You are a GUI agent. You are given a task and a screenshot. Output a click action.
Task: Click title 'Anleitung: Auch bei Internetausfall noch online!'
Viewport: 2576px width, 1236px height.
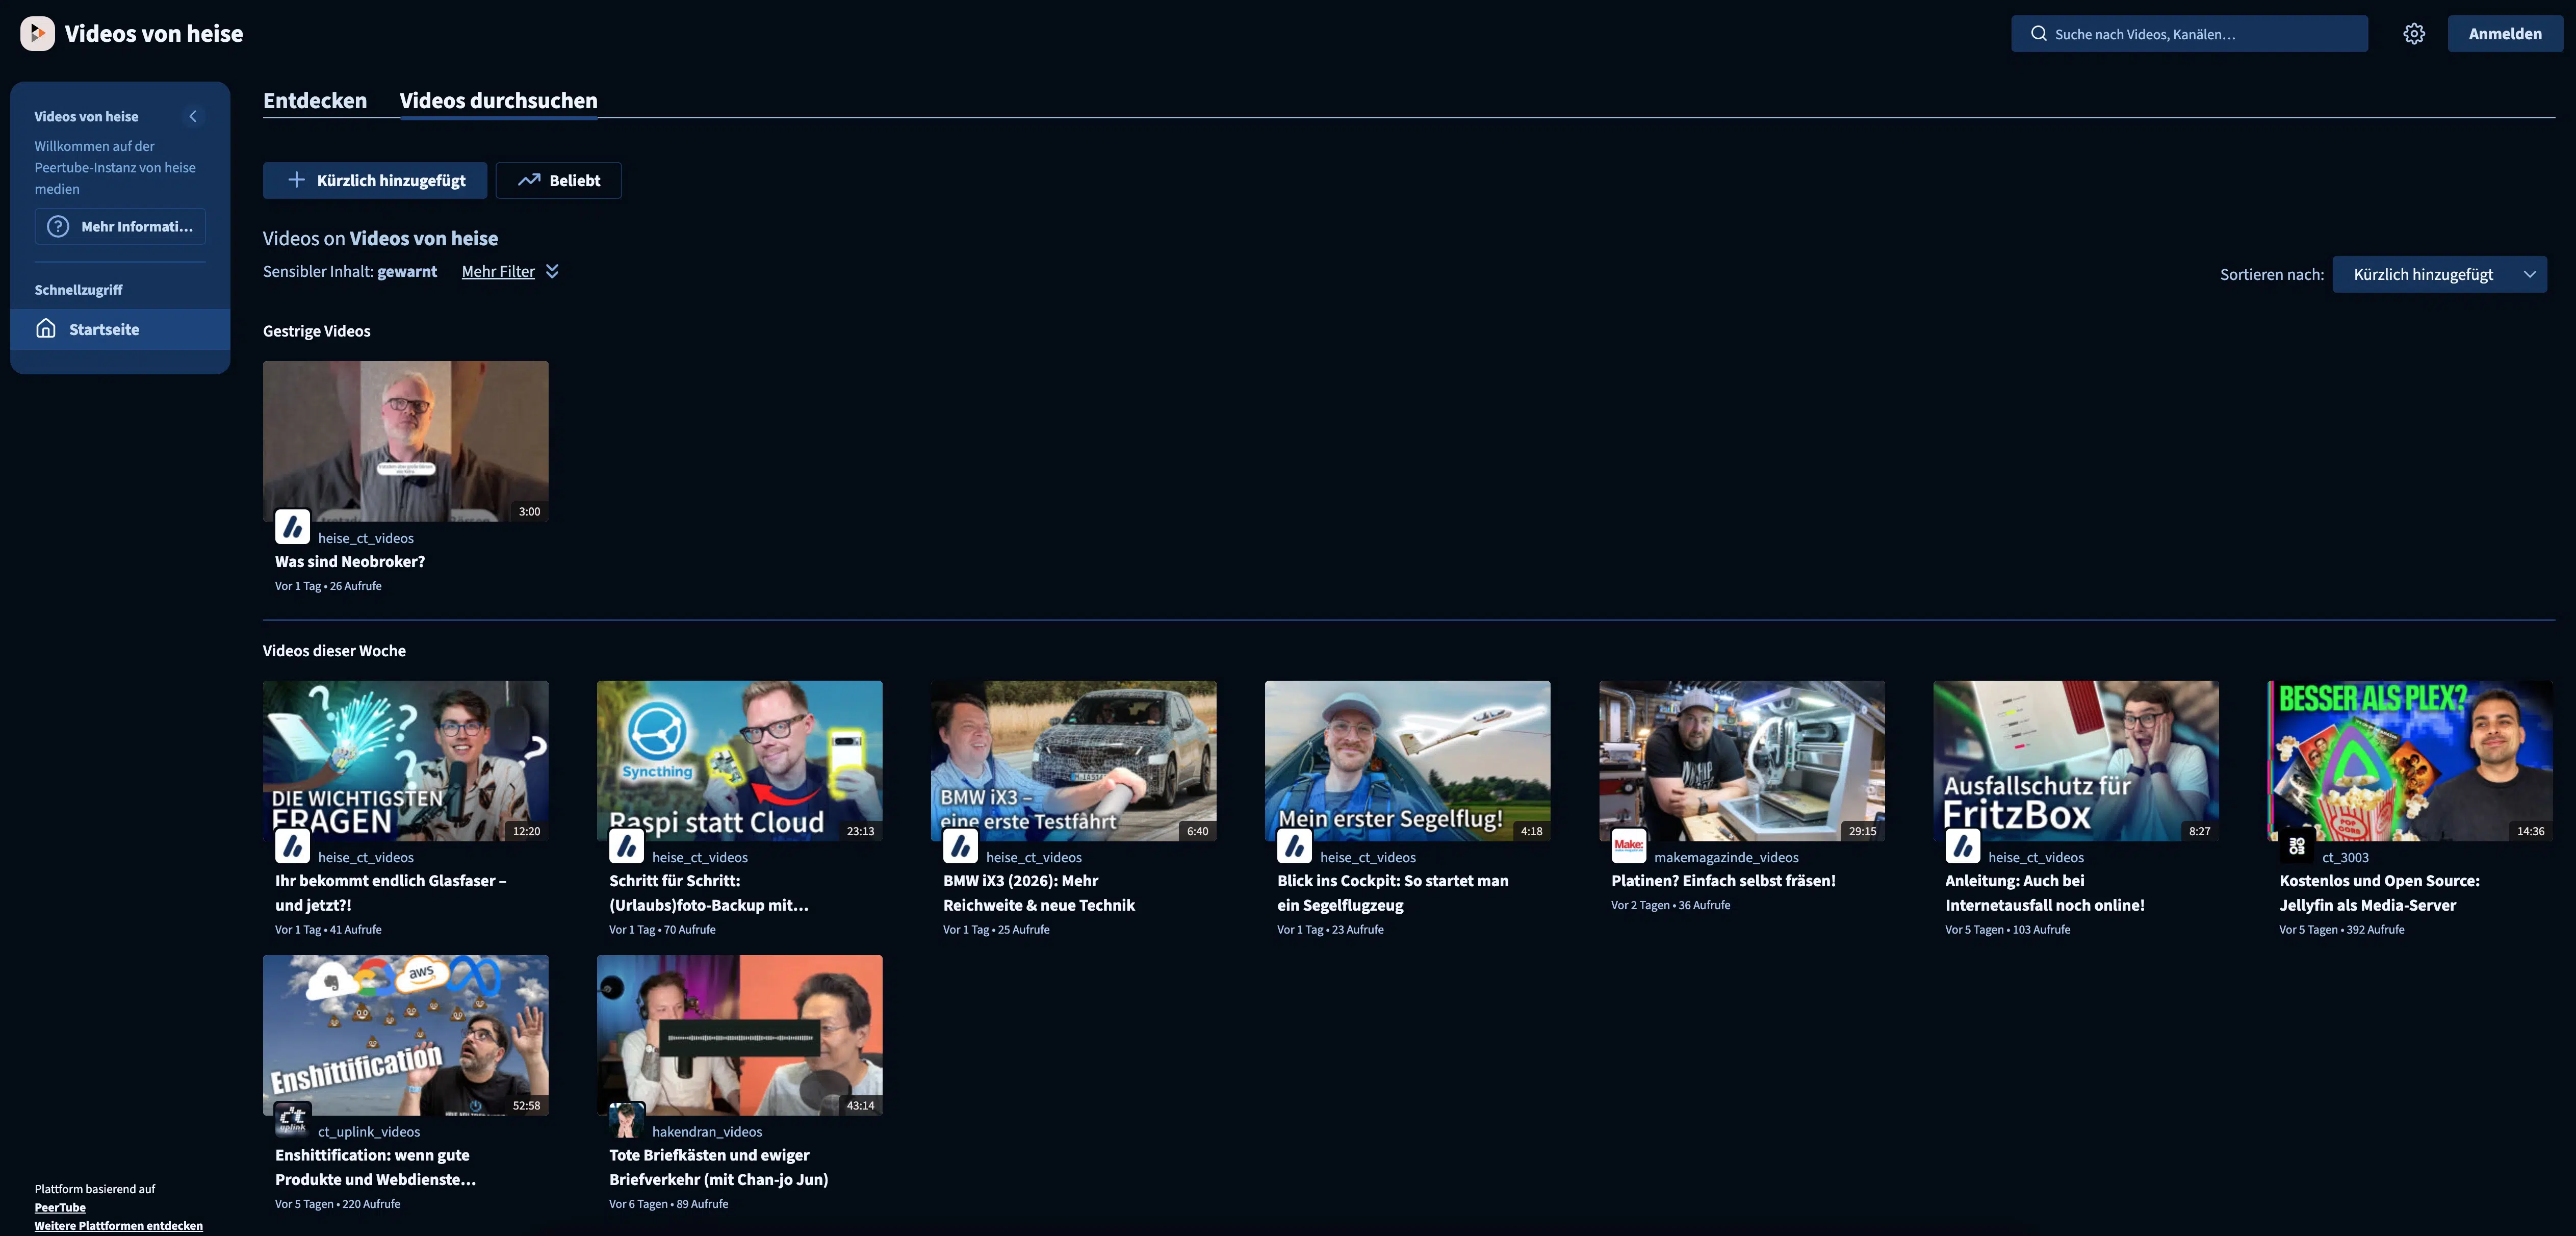tap(2045, 893)
